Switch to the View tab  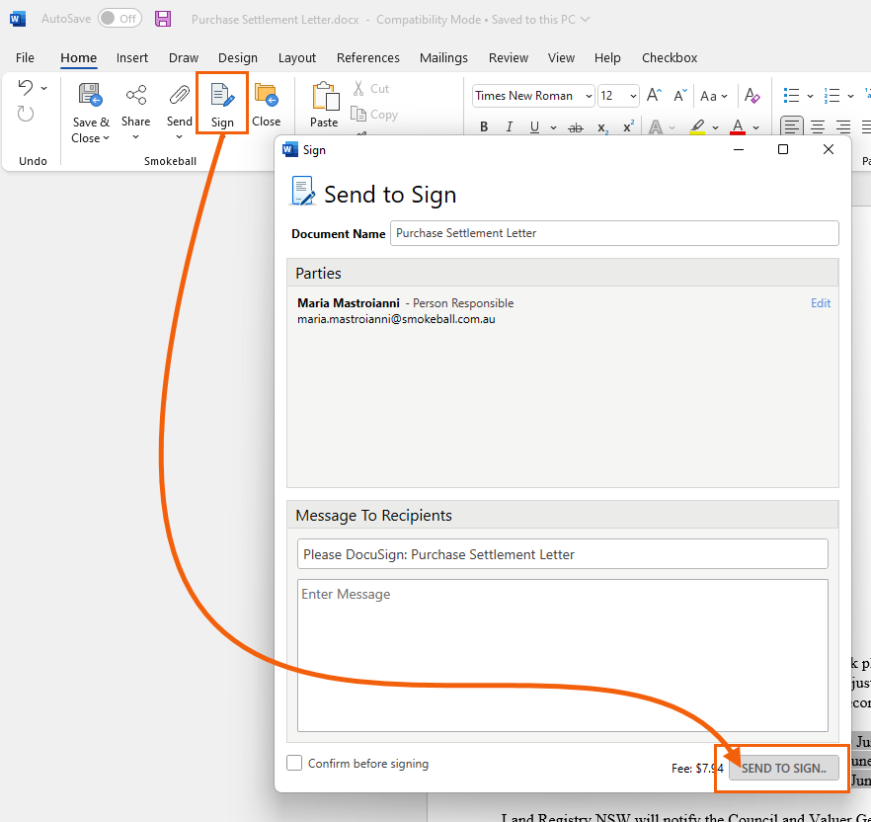click(x=561, y=58)
